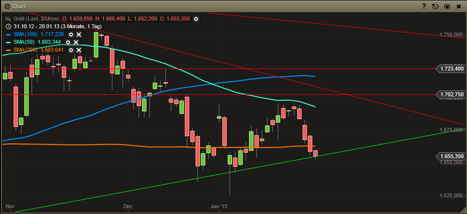Click the reset chart arrow icon
The image size is (467, 214).
[435, 6]
